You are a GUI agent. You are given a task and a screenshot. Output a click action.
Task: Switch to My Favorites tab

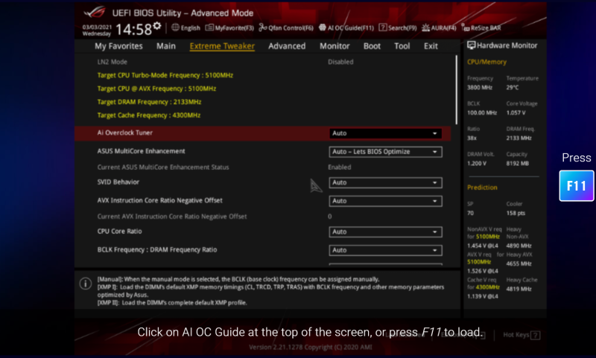coord(118,46)
